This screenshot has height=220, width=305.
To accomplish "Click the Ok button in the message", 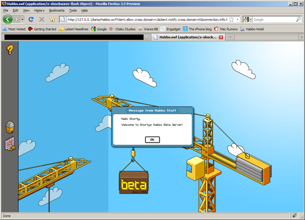I will (x=152, y=140).
